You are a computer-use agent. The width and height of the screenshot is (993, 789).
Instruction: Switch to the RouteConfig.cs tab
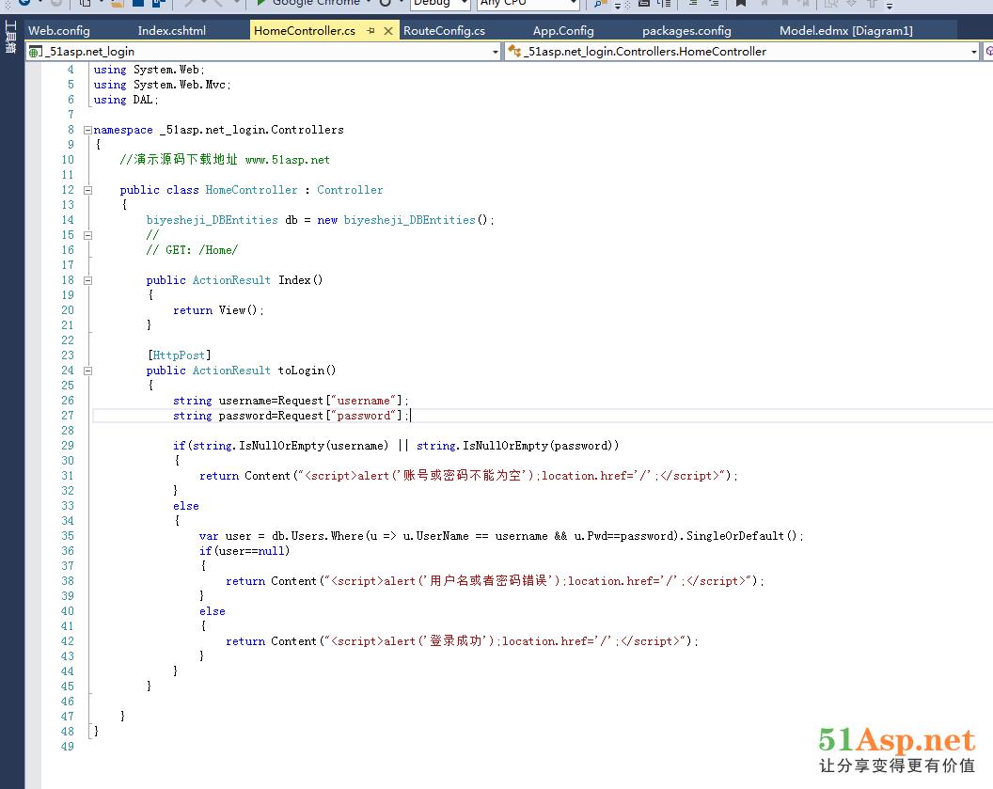pyautogui.click(x=444, y=30)
